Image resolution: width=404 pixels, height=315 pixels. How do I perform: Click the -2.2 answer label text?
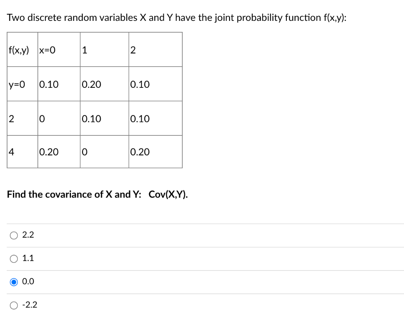pos(30,304)
